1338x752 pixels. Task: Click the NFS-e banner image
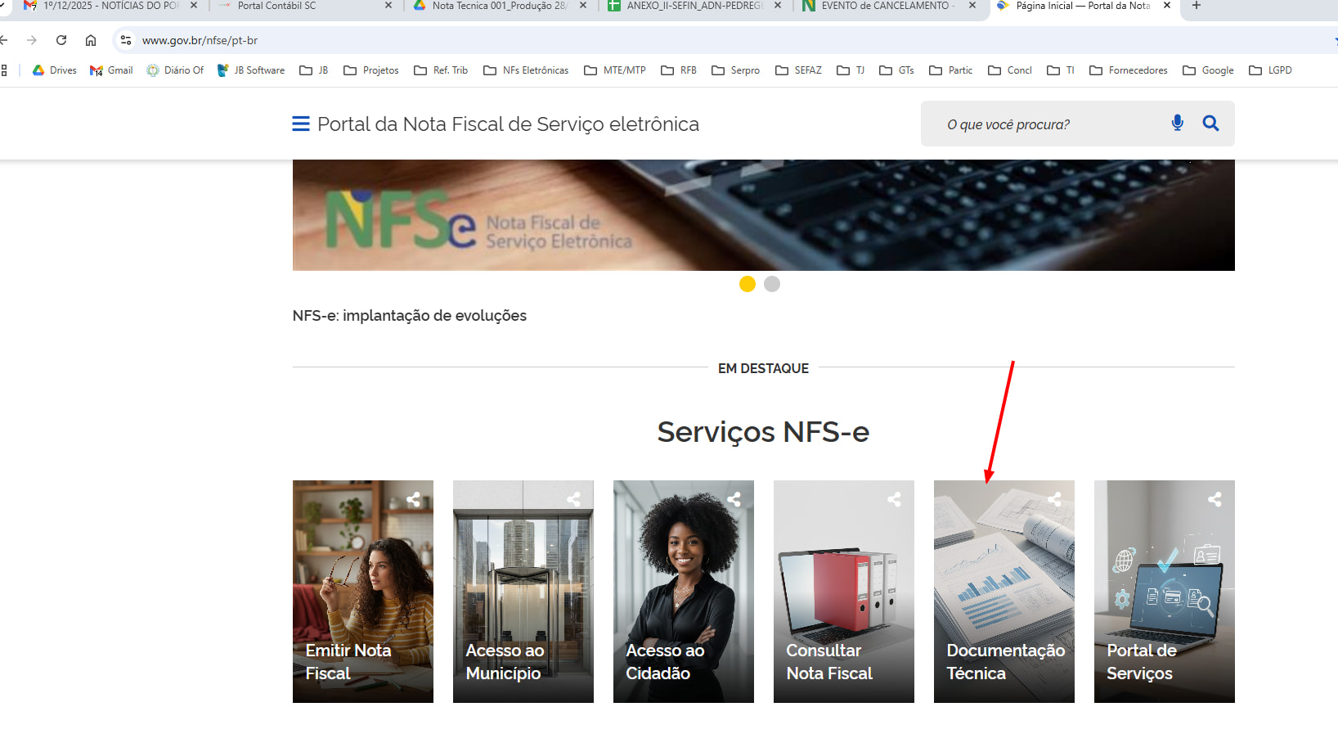[x=763, y=215]
